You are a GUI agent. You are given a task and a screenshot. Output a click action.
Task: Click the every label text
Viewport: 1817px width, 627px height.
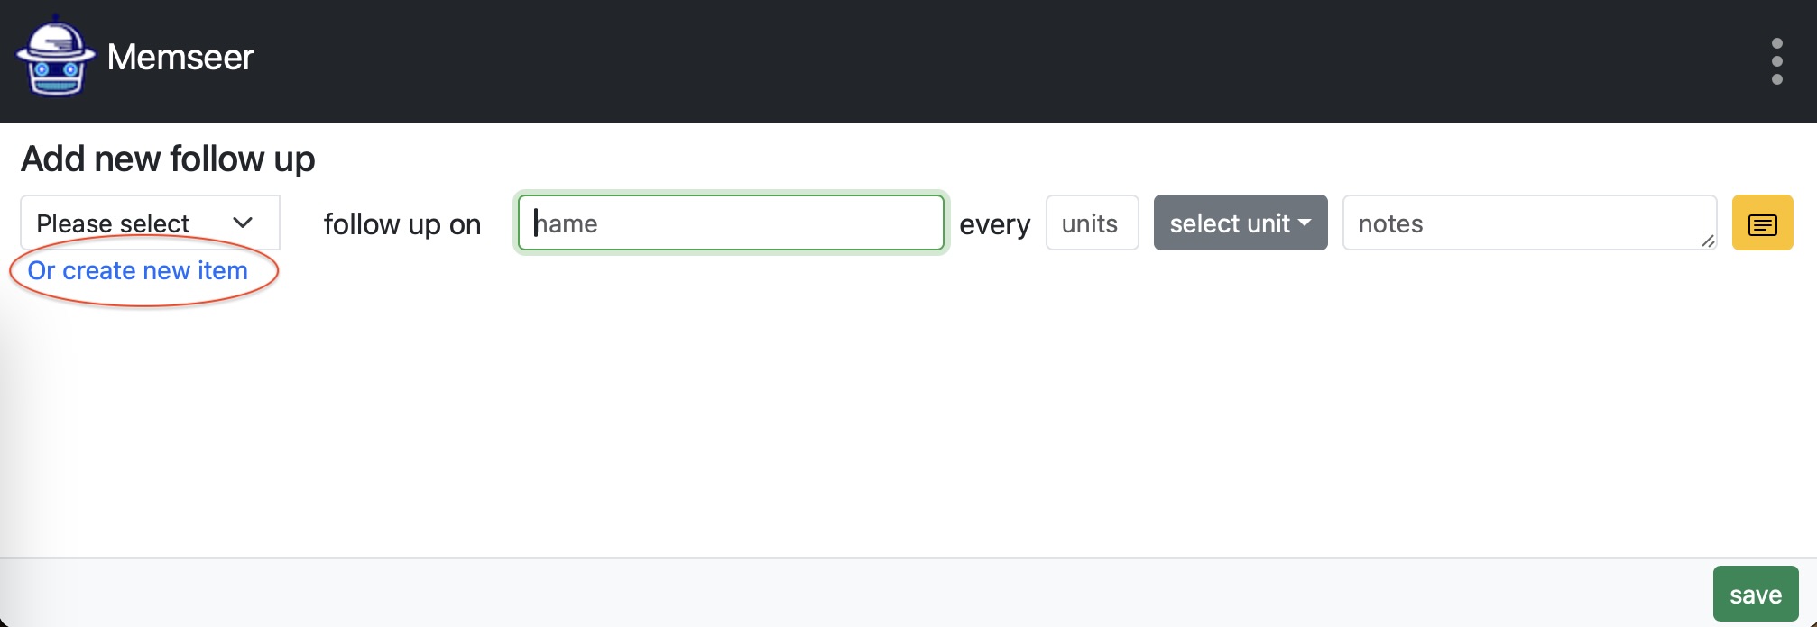click(x=994, y=224)
